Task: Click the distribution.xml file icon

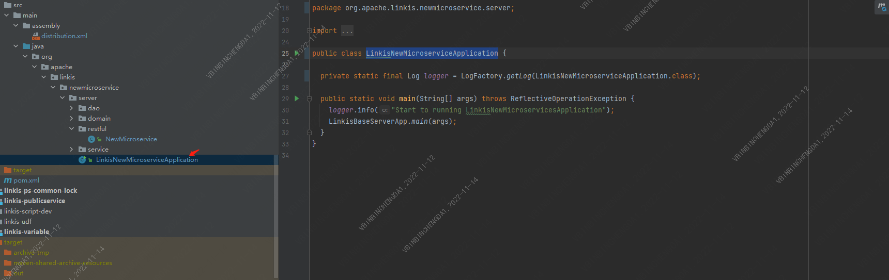Action: click(36, 36)
